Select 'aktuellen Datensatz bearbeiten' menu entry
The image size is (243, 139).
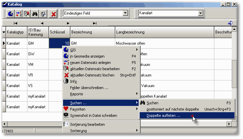(101, 69)
